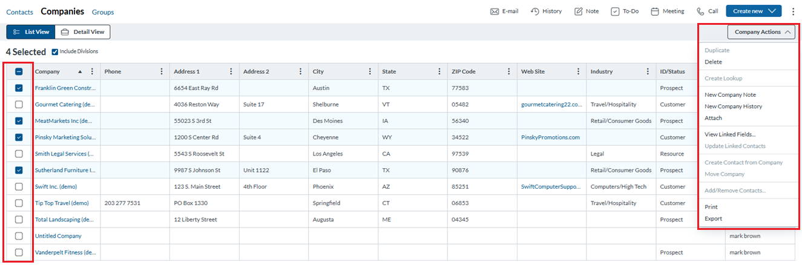Image resolution: width=802 pixels, height=265 pixels.
Task: Check Untitled Company row checkbox
Action: click(19, 236)
